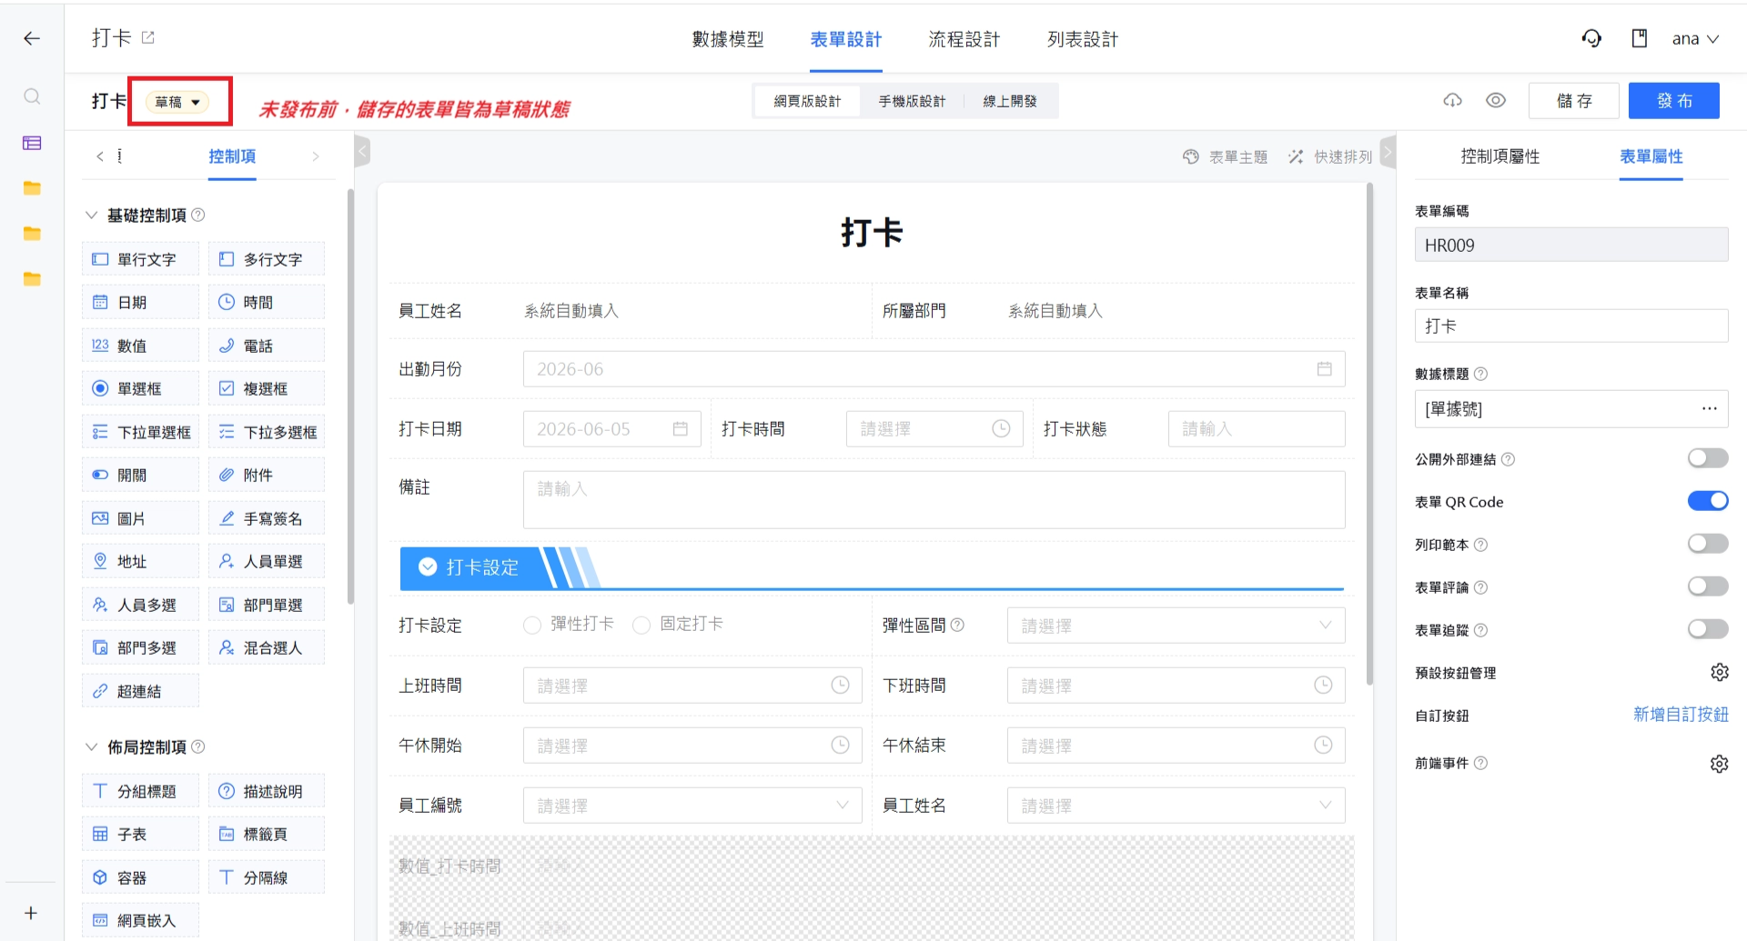The width and height of the screenshot is (1747, 941).
Task: Add 部門多選 control
Action: click(x=140, y=647)
